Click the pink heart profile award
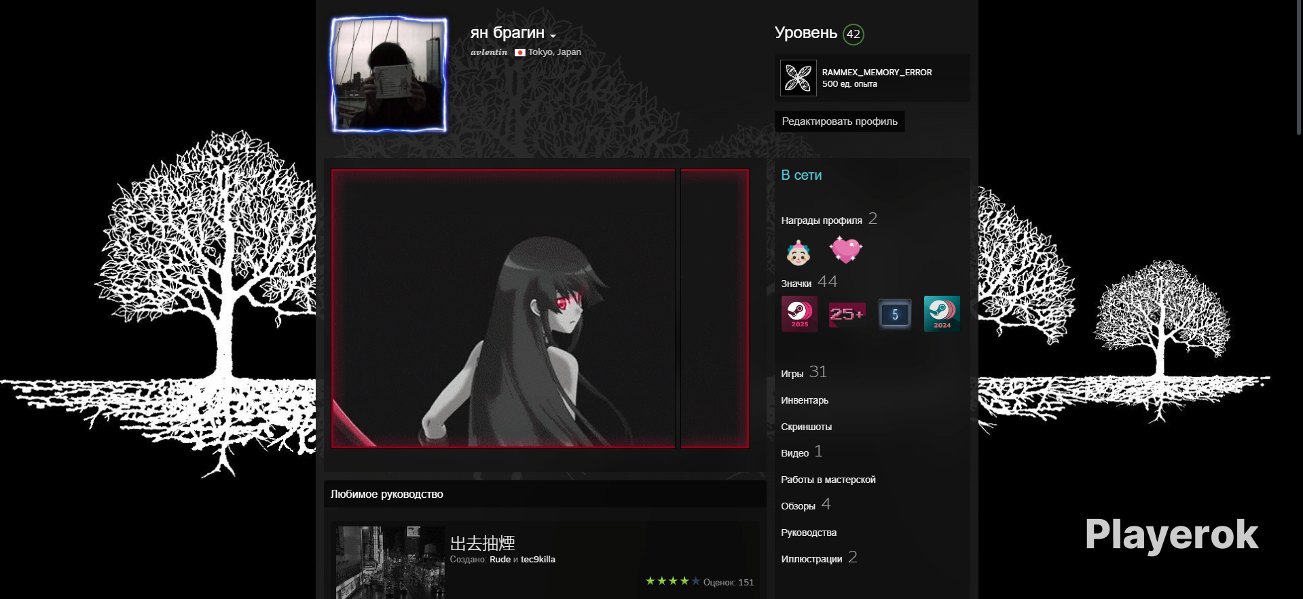 coord(845,250)
